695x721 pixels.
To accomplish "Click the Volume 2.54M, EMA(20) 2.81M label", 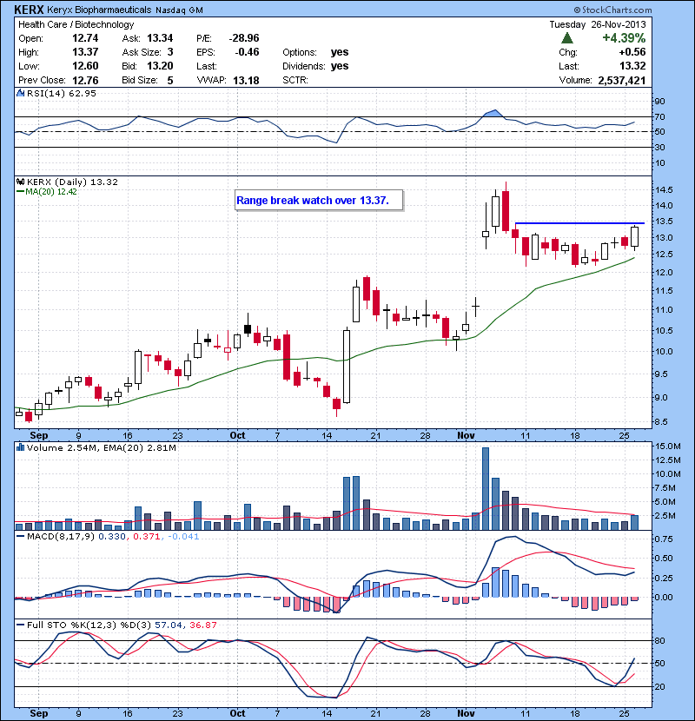I will click(x=101, y=447).
